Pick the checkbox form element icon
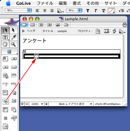The height and width of the screenshot is (131, 130). pos(14,93)
